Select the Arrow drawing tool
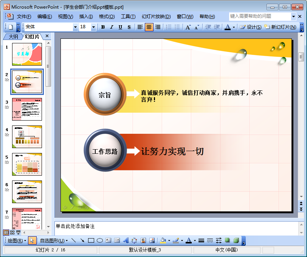This screenshot has width=307, height=257. coord(82,240)
